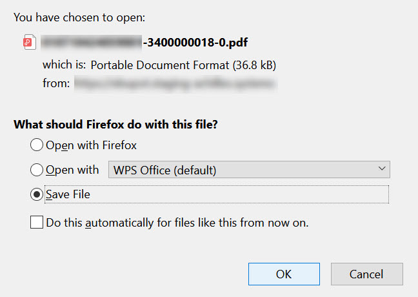
Task: Expand the application list chevron arrow
Action: [x=382, y=169]
